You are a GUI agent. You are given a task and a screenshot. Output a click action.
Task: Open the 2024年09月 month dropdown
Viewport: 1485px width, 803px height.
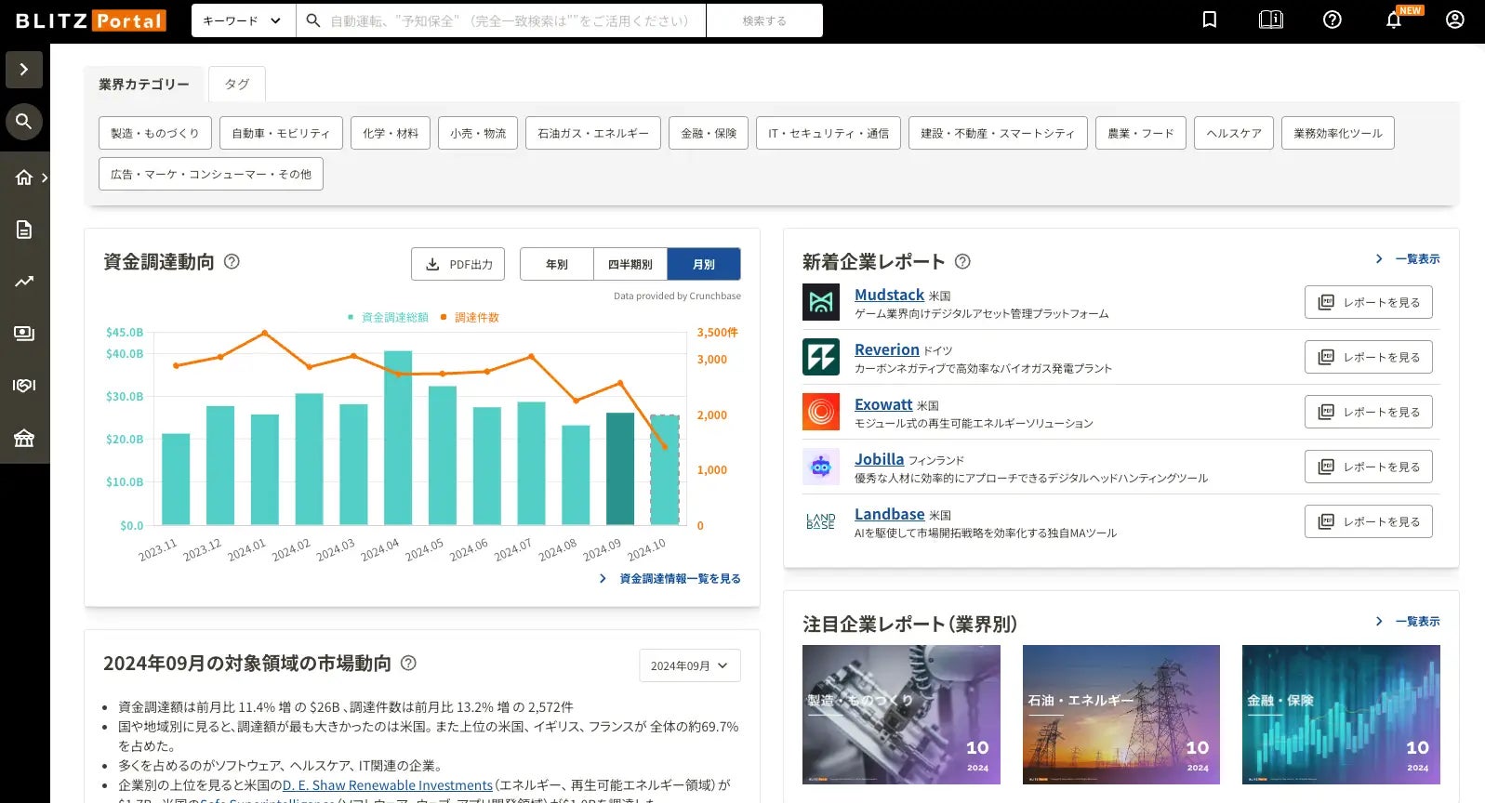690,665
